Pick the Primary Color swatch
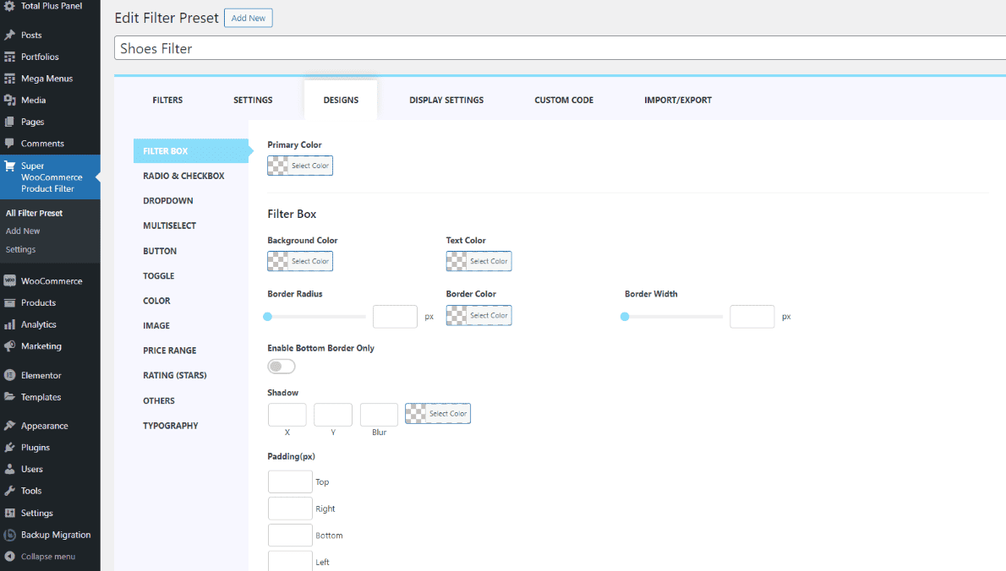The width and height of the screenshot is (1006, 571). tap(299, 166)
